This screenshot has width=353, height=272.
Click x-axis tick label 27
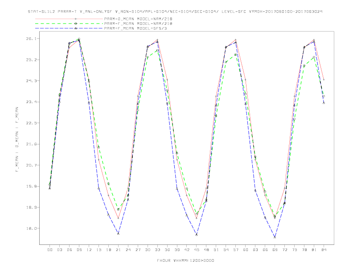click(x=138, y=250)
